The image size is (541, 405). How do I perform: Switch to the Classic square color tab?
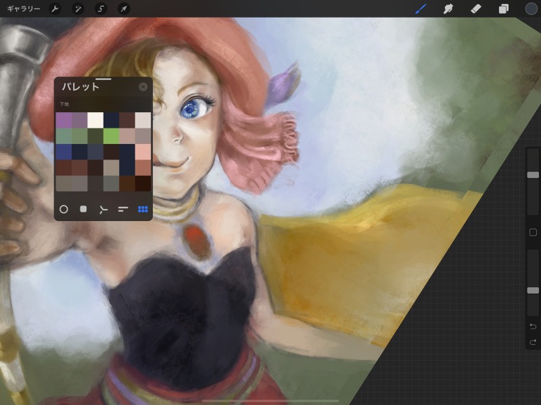coord(83,209)
